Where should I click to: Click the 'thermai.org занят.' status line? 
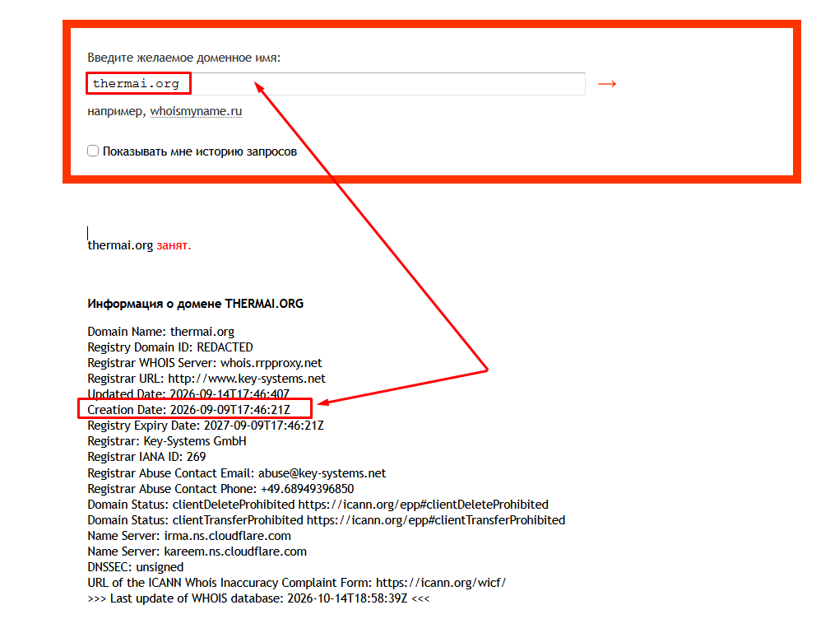[x=139, y=245]
